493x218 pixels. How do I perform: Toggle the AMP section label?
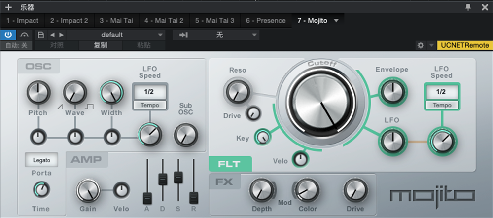pyautogui.click(x=87, y=159)
